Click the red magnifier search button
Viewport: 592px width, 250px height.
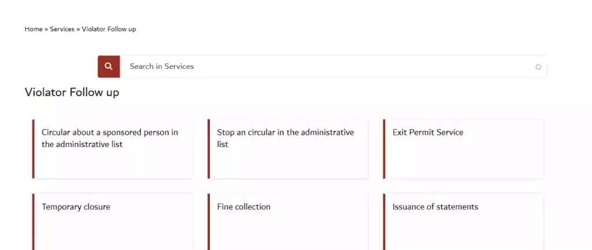(109, 67)
